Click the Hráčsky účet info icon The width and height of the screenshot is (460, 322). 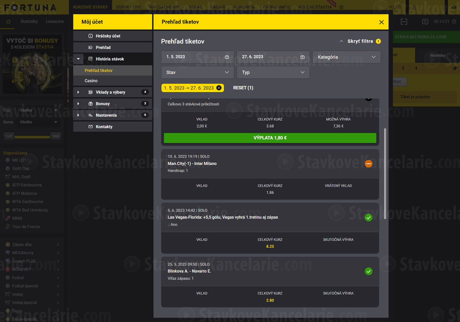tap(91, 36)
